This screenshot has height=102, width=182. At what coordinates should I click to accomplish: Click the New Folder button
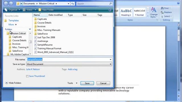point(46,10)
